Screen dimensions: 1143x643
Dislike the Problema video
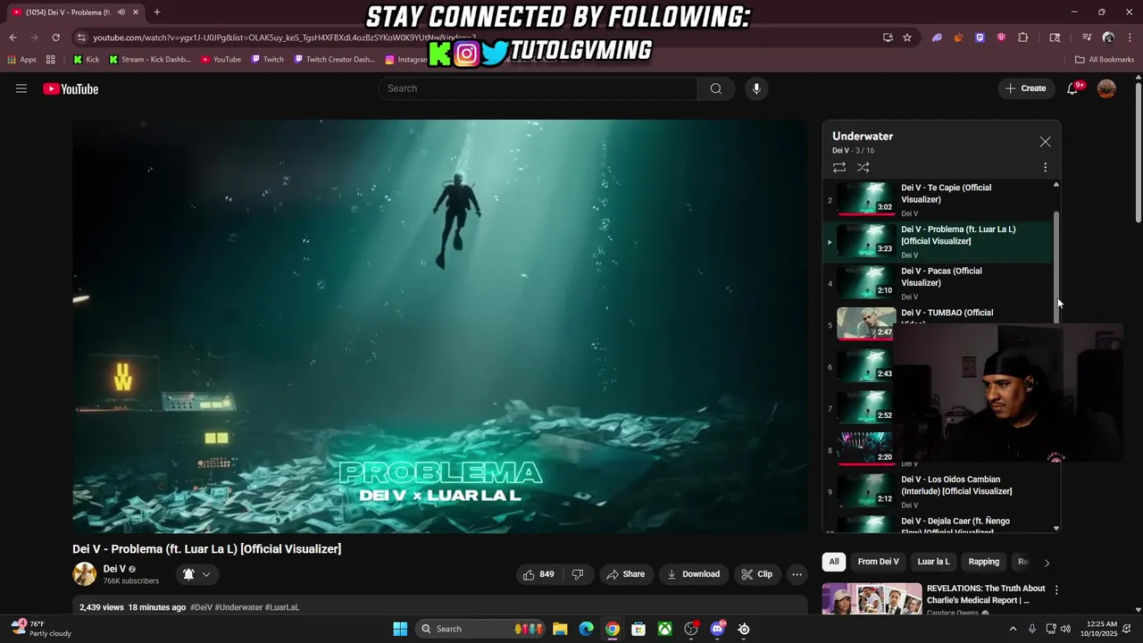click(578, 574)
